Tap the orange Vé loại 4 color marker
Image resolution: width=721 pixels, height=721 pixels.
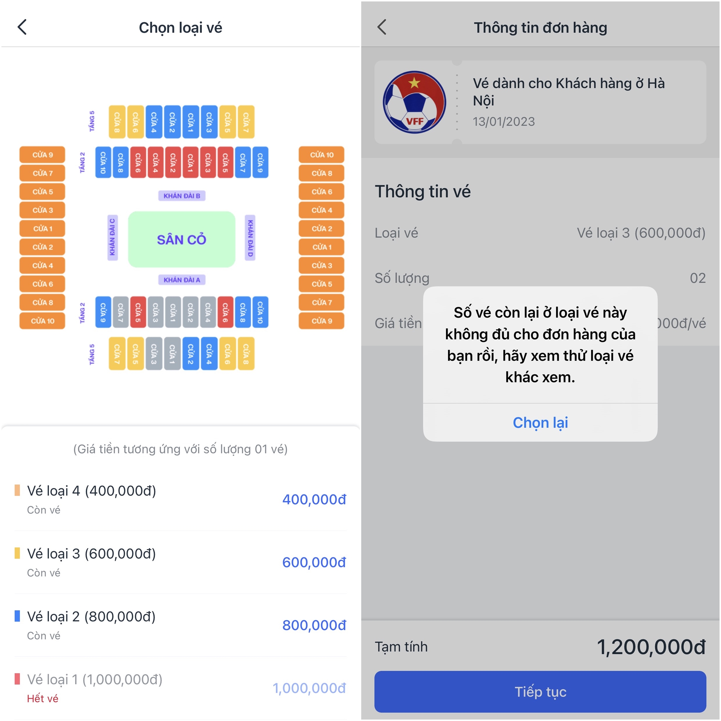click(x=17, y=490)
